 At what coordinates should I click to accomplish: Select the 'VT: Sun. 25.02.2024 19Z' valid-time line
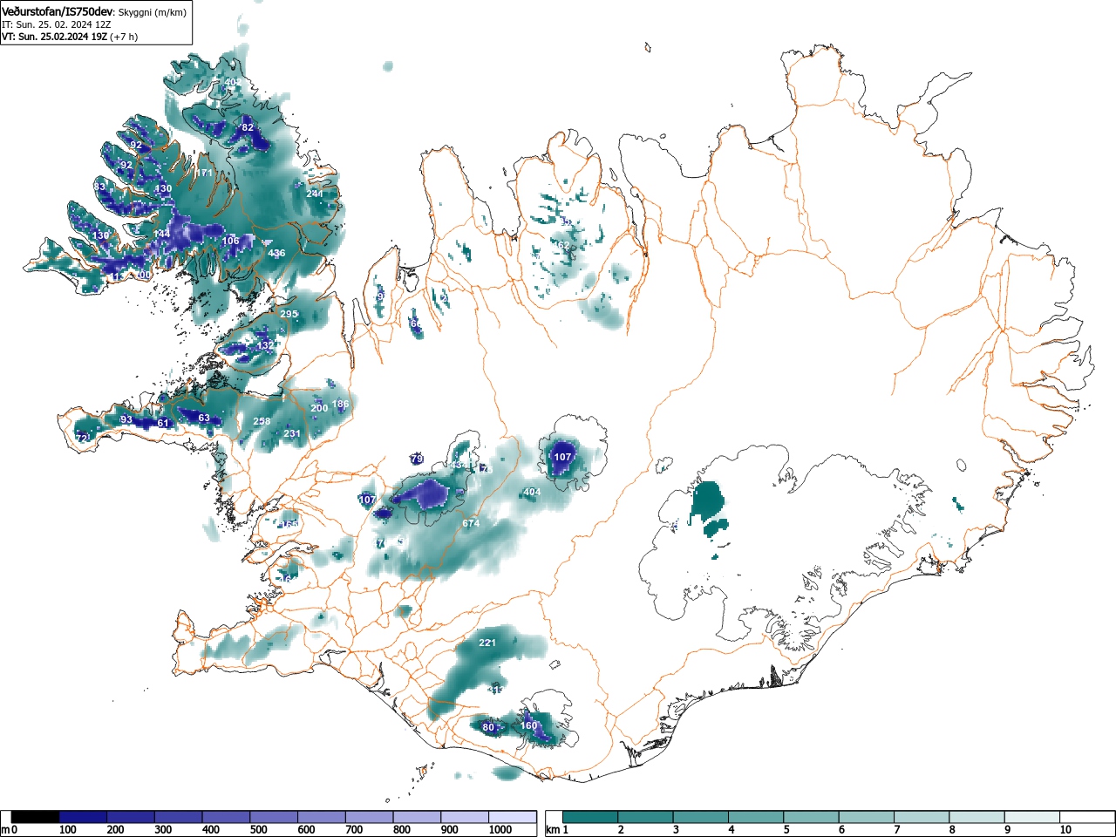click(x=54, y=37)
